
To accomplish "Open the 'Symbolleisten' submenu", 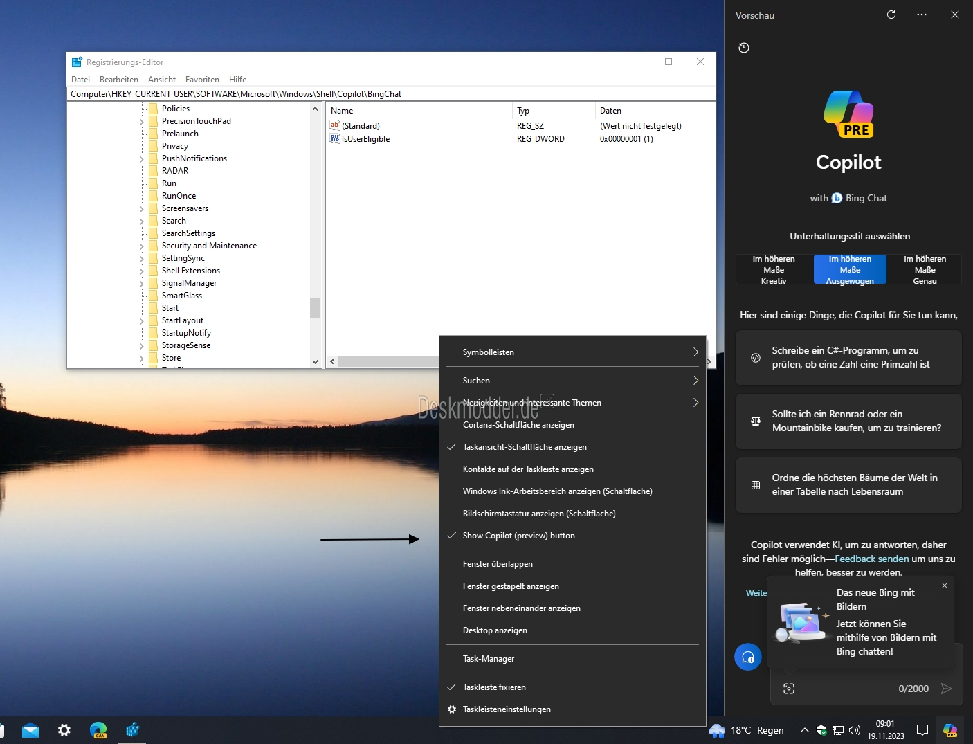I will coord(572,352).
